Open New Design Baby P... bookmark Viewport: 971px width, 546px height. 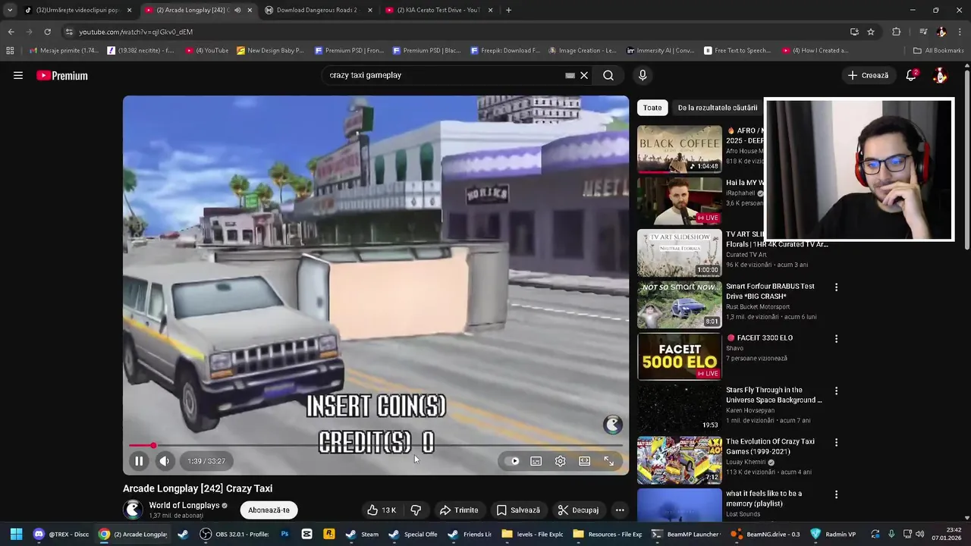click(270, 51)
